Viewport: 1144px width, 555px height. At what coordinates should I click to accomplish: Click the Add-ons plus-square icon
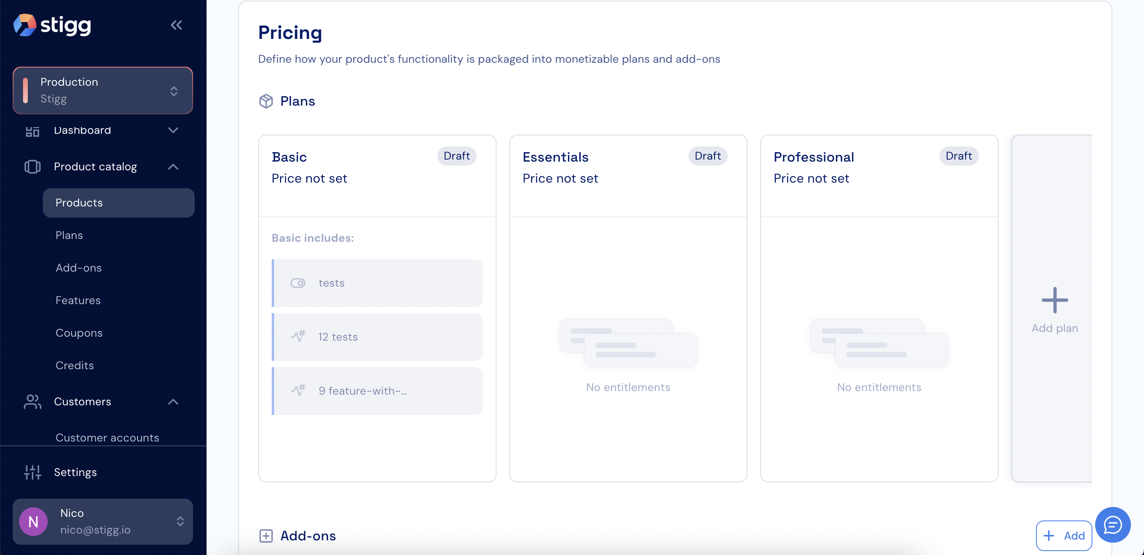click(x=266, y=536)
